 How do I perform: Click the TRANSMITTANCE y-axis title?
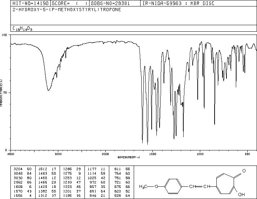pos(2,92)
